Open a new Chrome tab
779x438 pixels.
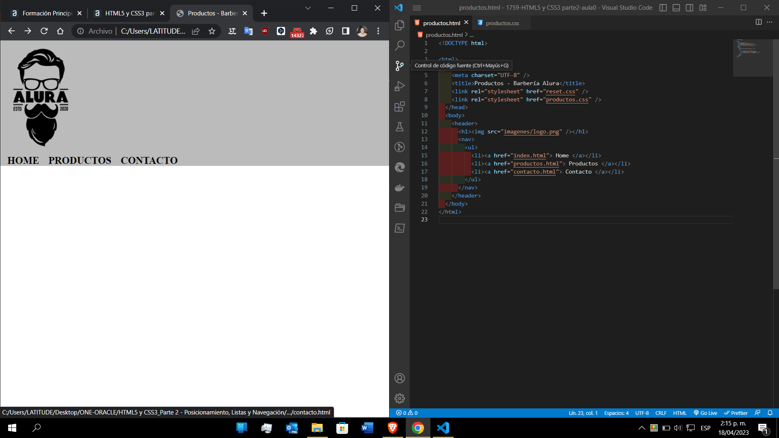(264, 13)
